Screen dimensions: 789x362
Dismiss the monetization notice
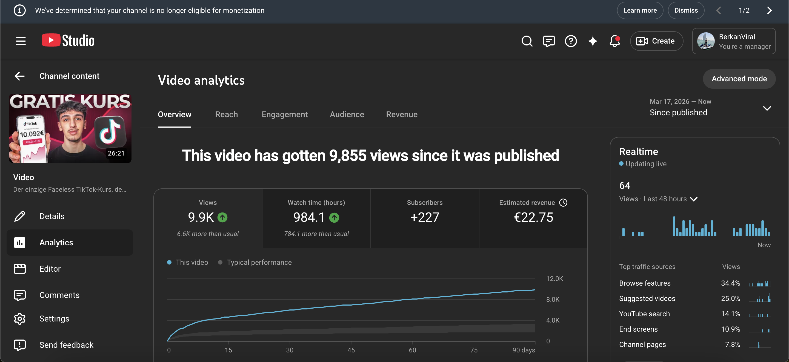[686, 10]
